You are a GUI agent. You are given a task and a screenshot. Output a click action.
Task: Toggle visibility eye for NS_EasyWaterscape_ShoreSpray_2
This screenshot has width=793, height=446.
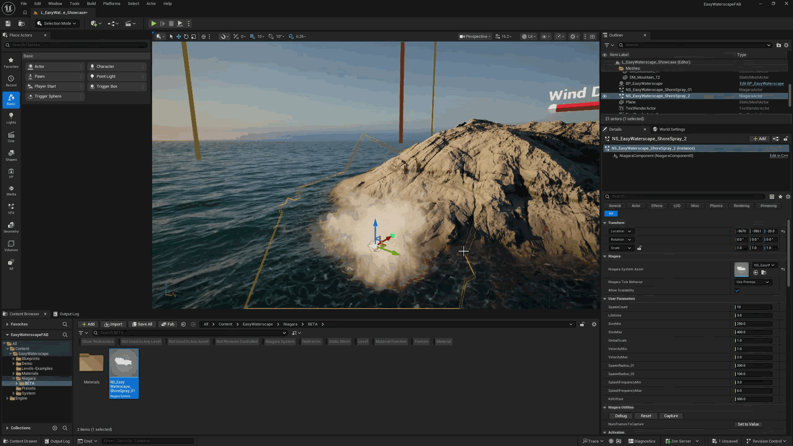[x=604, y=96]
